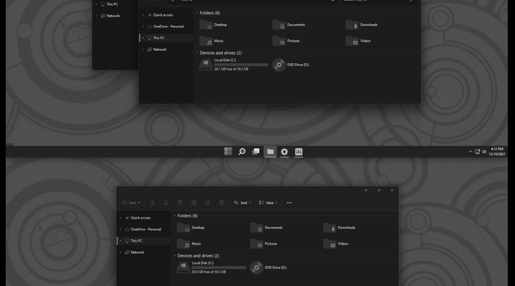Select the Videos folder in the top window

tap(359, 41)
